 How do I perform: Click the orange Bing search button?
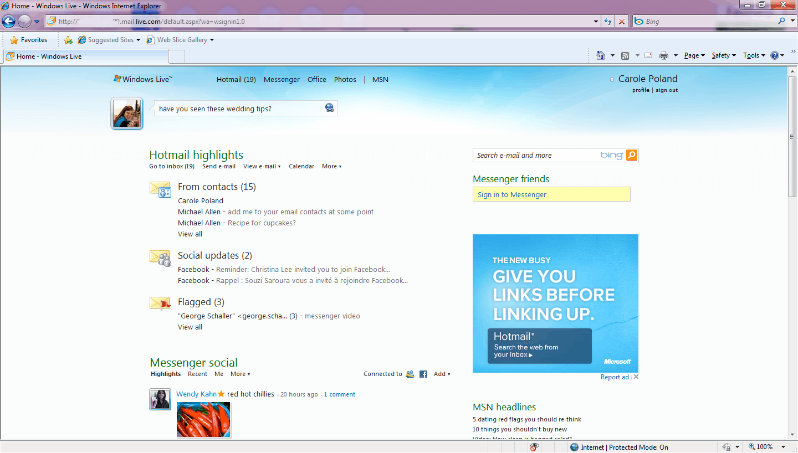coord(632,155)
